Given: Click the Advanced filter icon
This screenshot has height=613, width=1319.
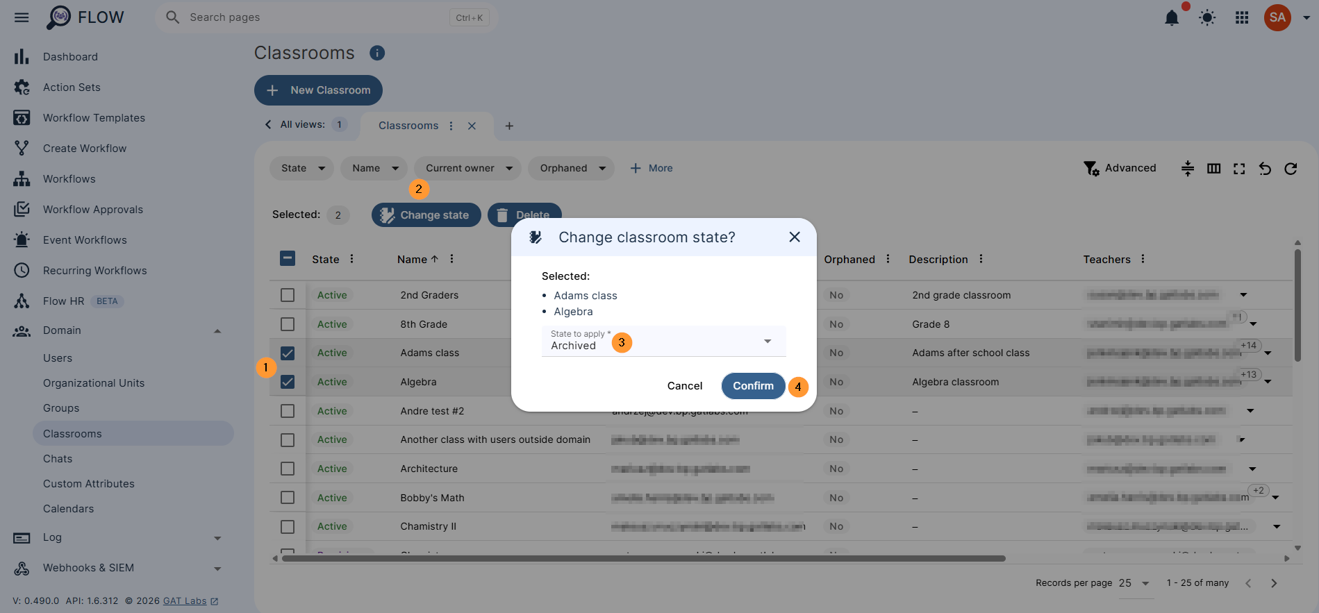Looking at the screenshot, I should (1091, 168).
